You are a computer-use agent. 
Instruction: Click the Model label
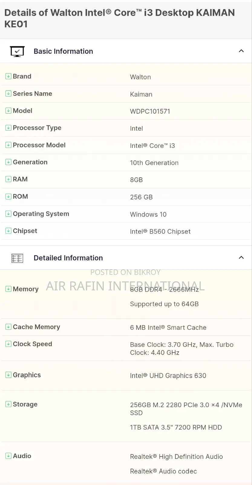(x=22, y=111)
